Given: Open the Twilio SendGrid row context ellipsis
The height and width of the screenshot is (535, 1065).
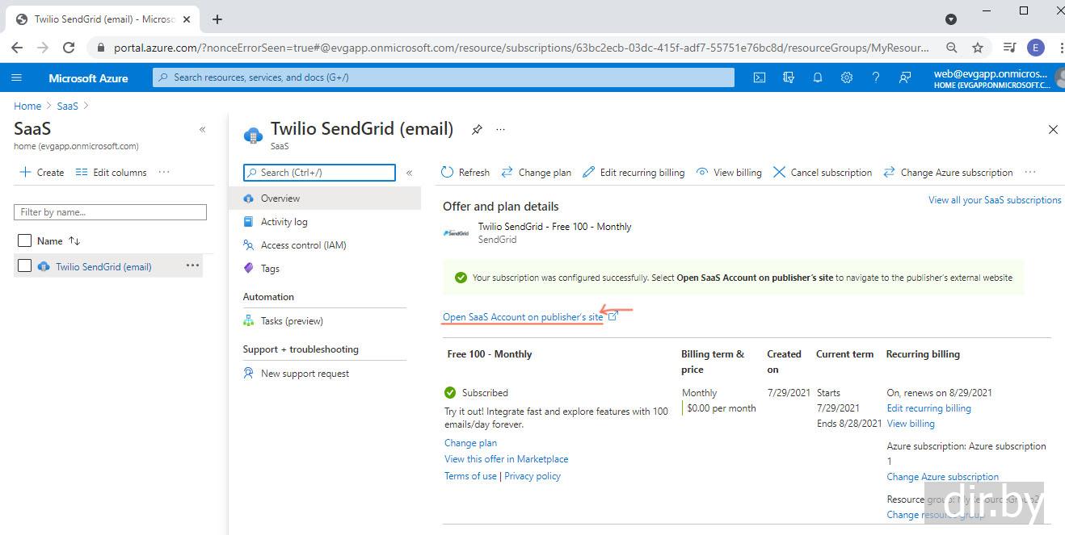Looking at the screenshot, I should 192,265.
